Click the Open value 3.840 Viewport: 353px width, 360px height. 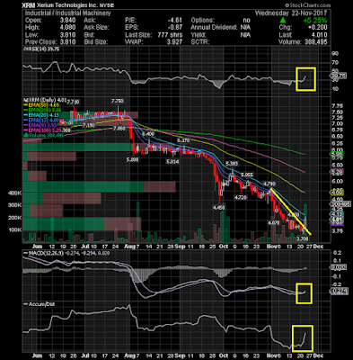click(x=67, y=20)
